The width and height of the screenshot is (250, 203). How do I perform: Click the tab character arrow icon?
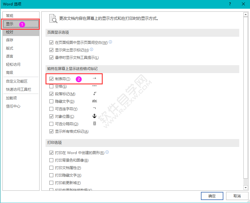click(x=95, y=78)
